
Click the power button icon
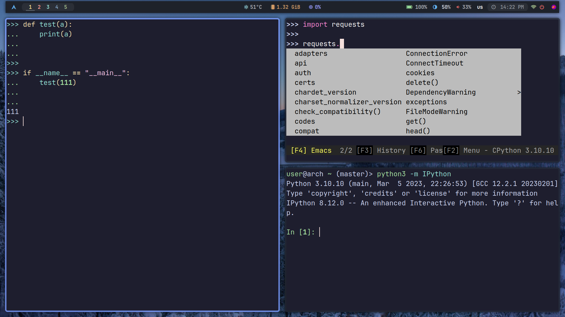pyautogui.click(x=542, y=7)
